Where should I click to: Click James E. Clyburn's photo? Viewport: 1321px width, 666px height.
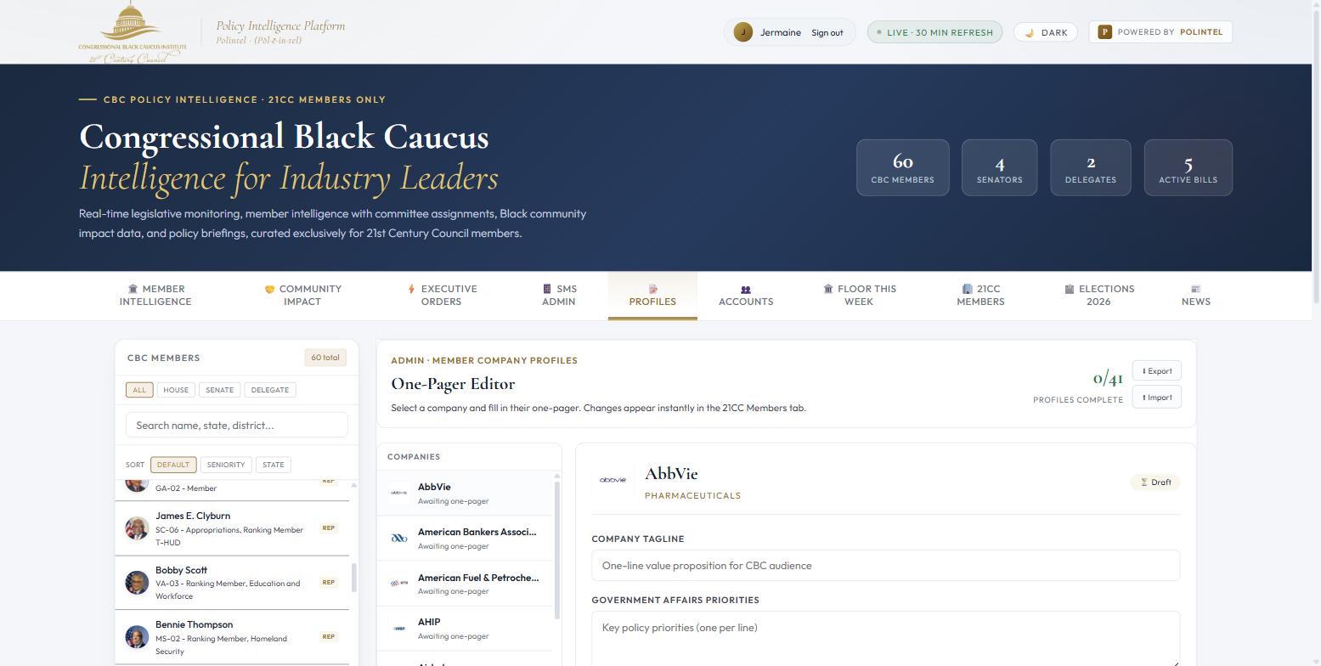click(137, 528)
